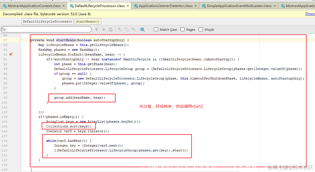Collapse startBeans method fold marker at line 87

click(21, 40)
